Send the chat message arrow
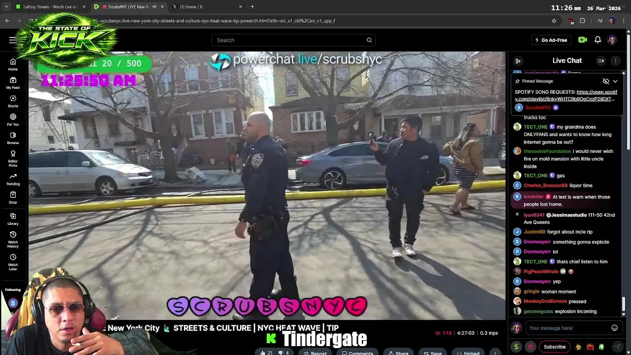The image size is (631, 355). (x=617, y=347)
